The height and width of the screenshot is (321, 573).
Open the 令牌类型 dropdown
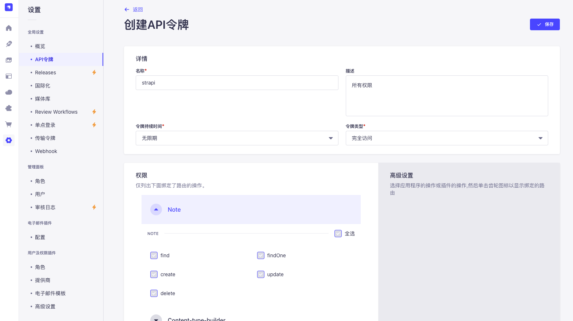point(446,138)
